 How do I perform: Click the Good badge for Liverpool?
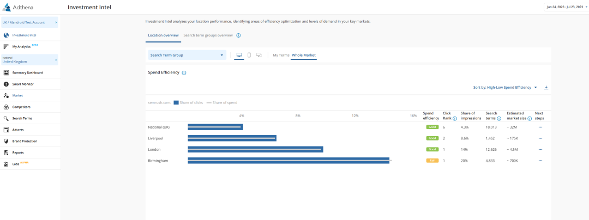pos(432,138)
